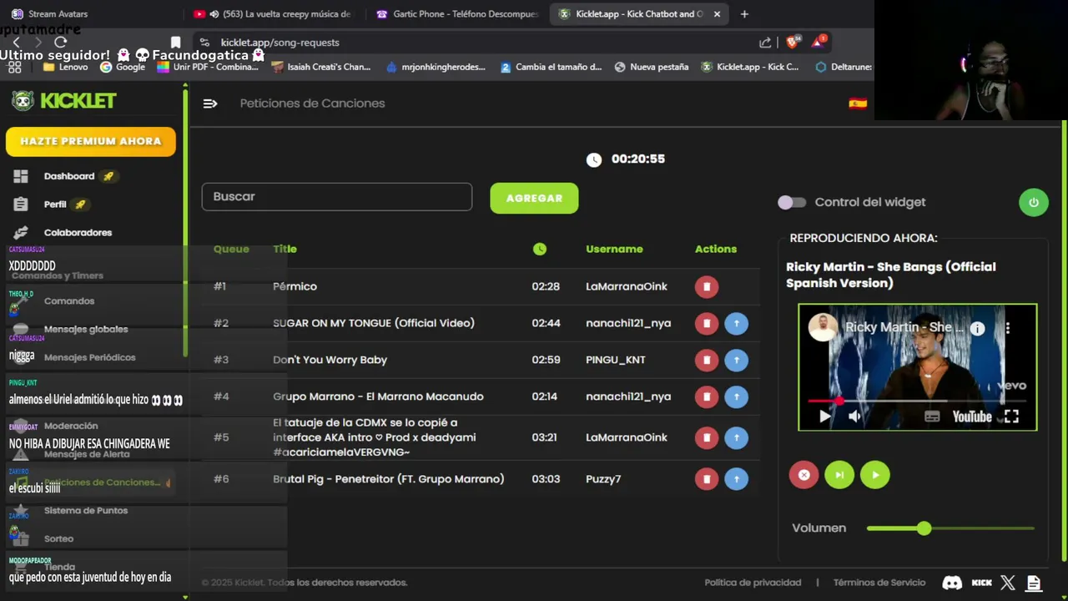Delete Brutal Pig Penetreitor request
This screenshot has width=1068, height=601.
706,479
